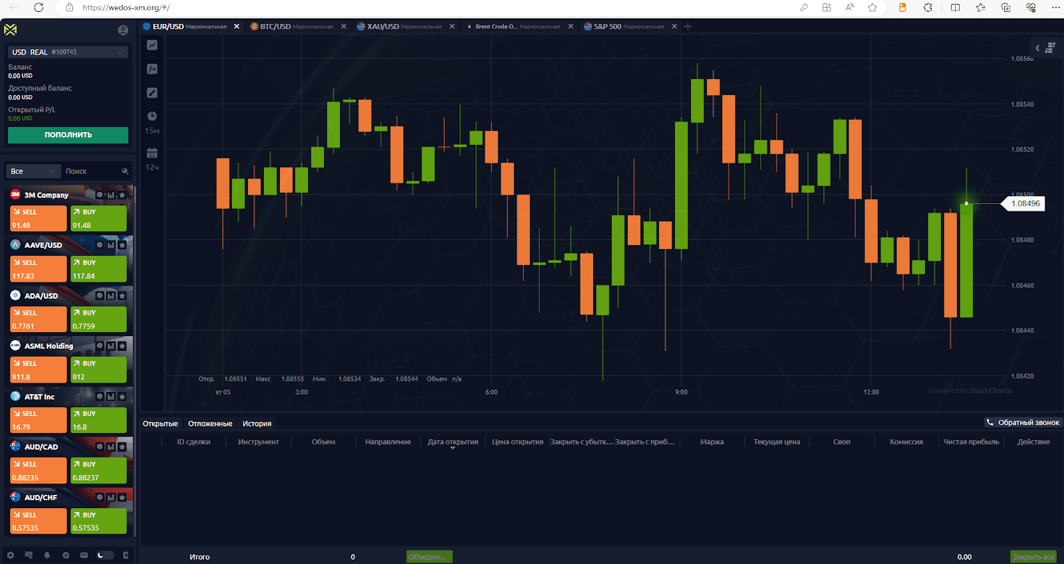Add AT&T Inc to favorites

pos(122,397)
